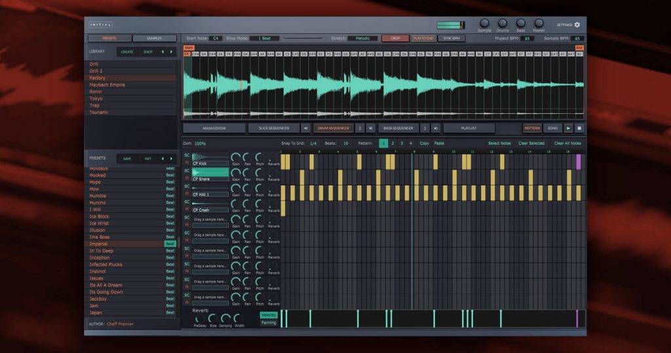The image size is (671, 353).
Task: Toggle SC on the CP Kick track
Action: 187,155
